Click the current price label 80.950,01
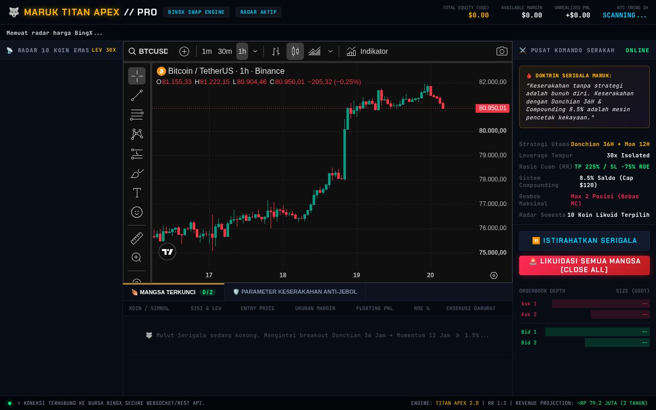Screen dimensions: 656x410 pos(493,108)
